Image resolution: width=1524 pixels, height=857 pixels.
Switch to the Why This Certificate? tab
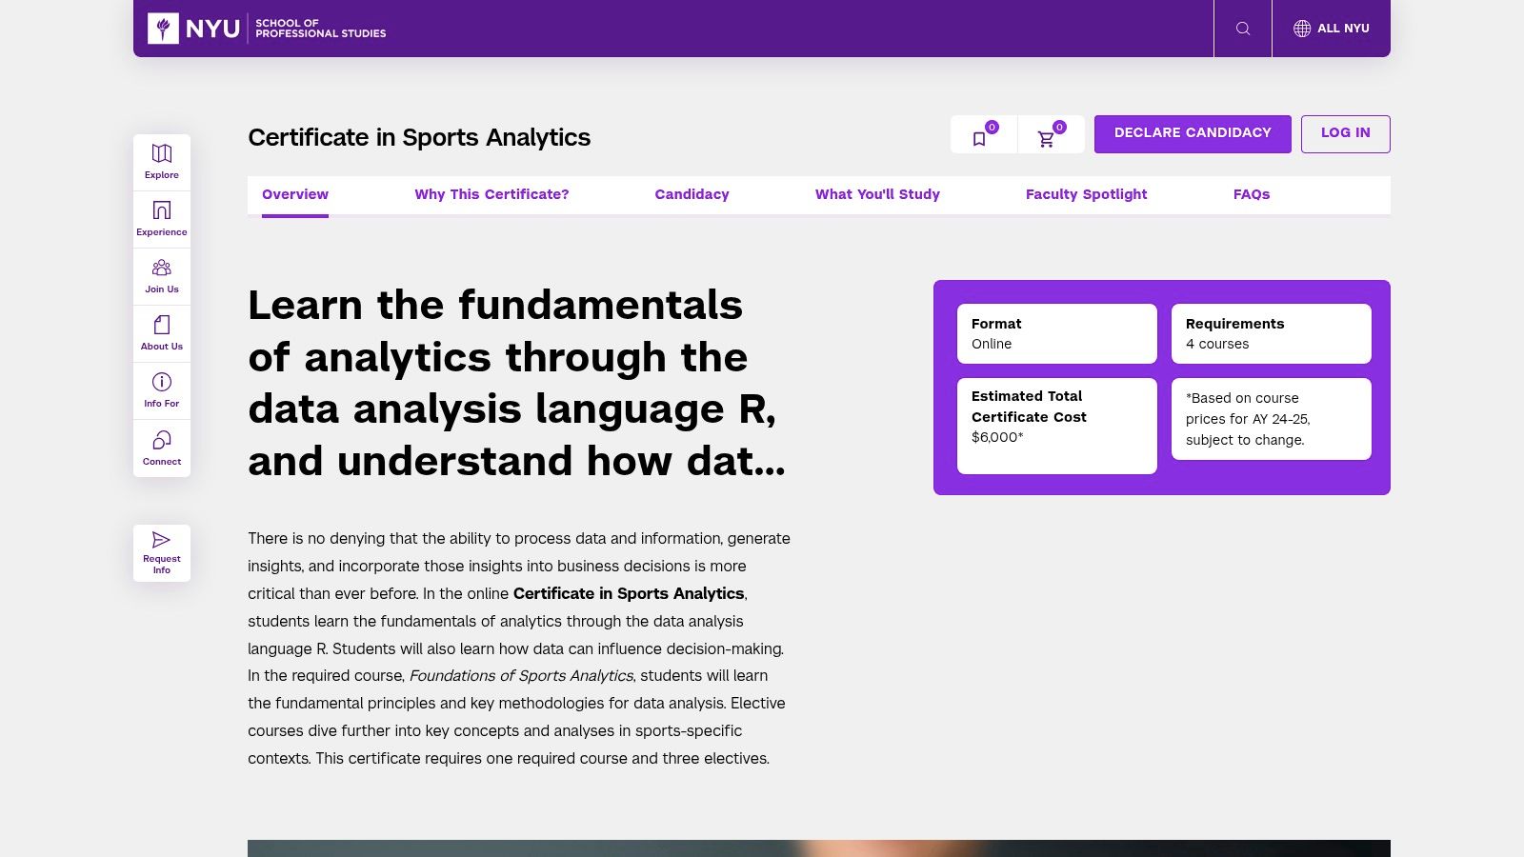point(491,194)
